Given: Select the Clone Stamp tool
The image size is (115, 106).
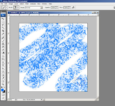Looking at the screenshot, I should [x=3, y=44].
